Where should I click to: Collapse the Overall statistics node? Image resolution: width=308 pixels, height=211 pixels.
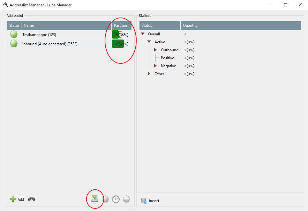click(143, 34)
